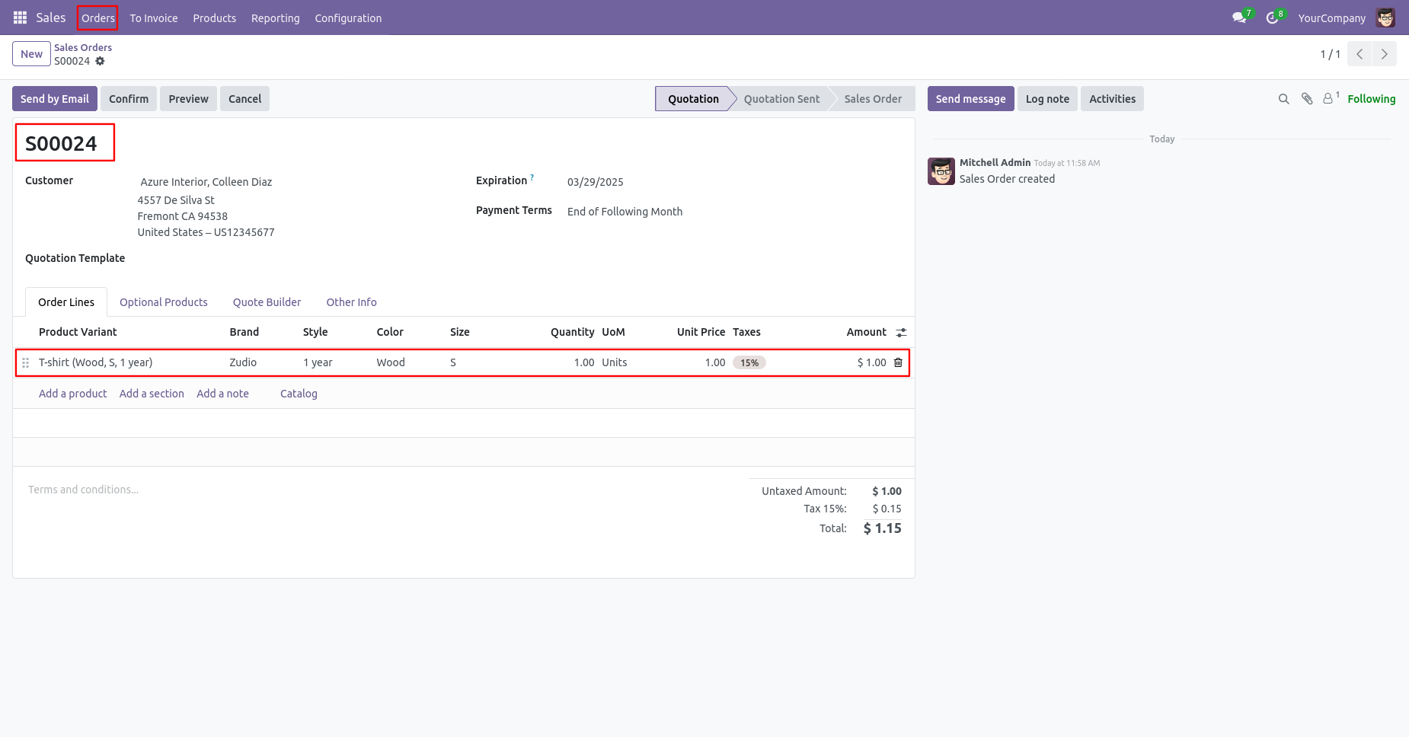The height and width of the screenshot is (737, 1409).
Task: Go to the next record arrow
Action: (x=1385, y=54)
